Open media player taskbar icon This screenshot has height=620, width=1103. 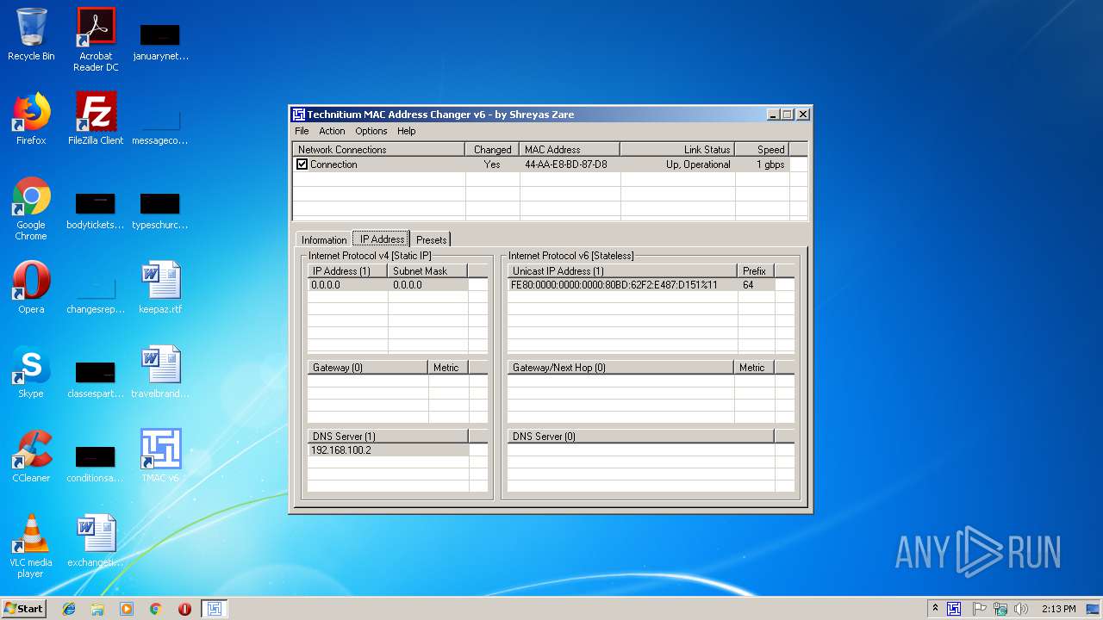tap(127, 609)
